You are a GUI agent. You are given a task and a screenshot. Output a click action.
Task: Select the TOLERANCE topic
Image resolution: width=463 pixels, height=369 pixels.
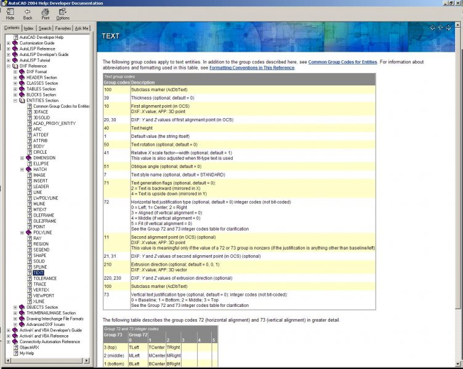45,279
